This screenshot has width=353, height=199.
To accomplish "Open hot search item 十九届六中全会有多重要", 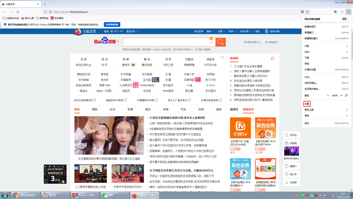I will click(x=248, y=66).
